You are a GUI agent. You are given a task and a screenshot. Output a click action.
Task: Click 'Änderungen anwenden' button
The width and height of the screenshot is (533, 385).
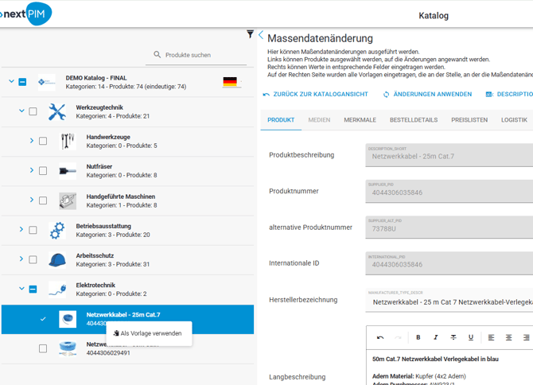tap(427, 94)
